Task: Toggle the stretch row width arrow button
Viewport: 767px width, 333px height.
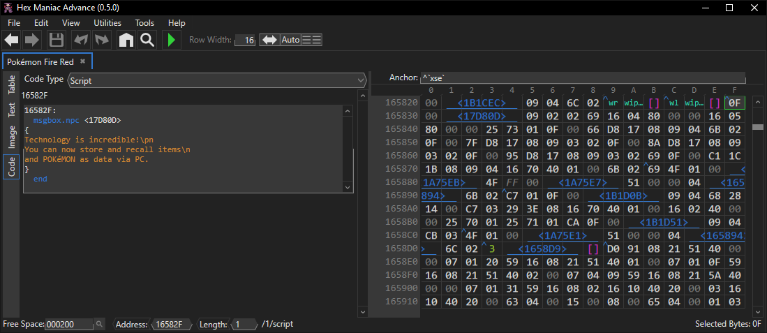Action: click(269, 40)
